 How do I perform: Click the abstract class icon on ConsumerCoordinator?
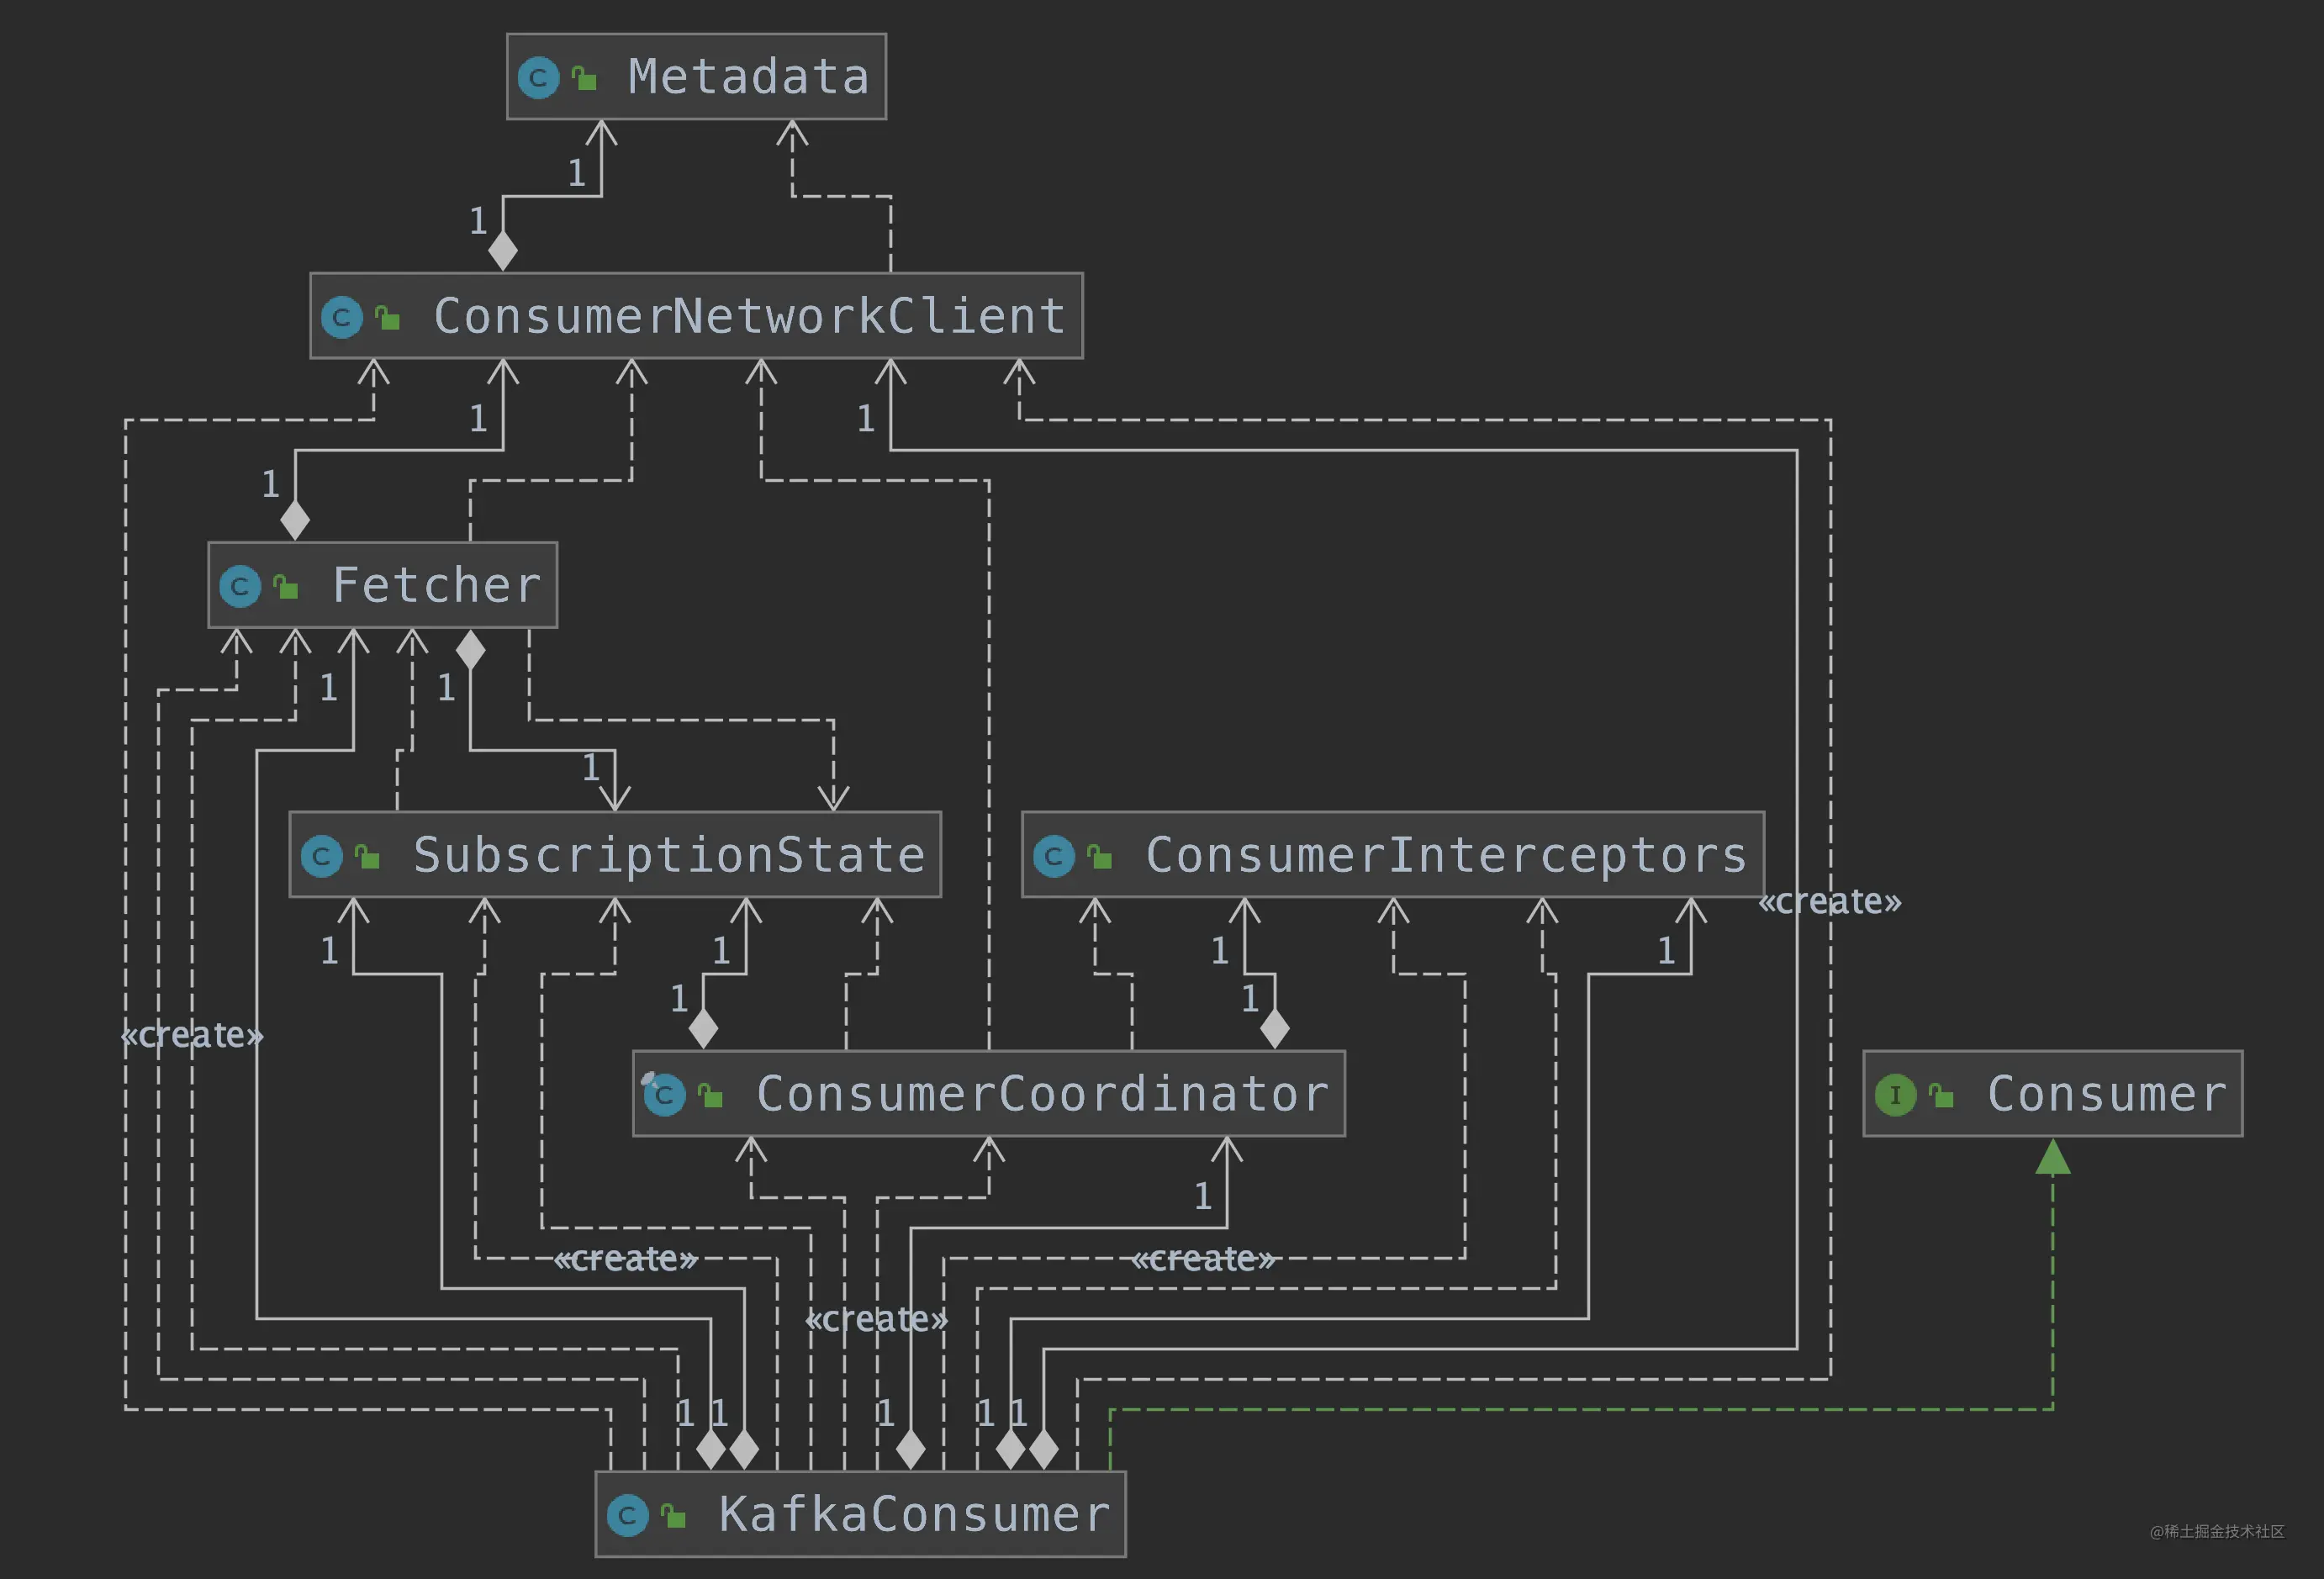[663, 1094]
